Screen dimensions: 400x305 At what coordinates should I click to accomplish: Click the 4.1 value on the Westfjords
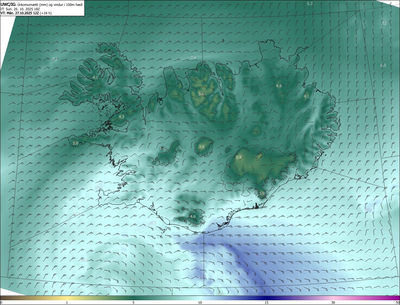pyautogui.click(x=95, y=78)
